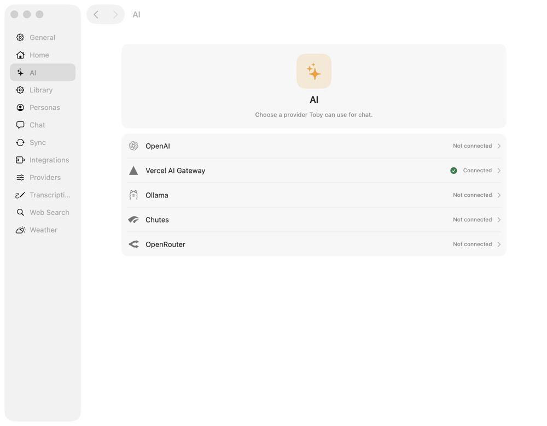Click the AI heading under sparkle tile
Image resolution: width=547 pixels, height=426 pixels.
click(x=314, y=100)
